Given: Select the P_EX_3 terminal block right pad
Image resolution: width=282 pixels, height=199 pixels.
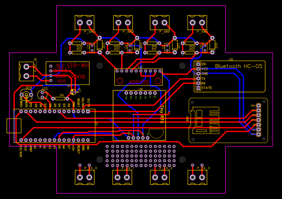Looking at the screenshot, I should pos(202,177).
